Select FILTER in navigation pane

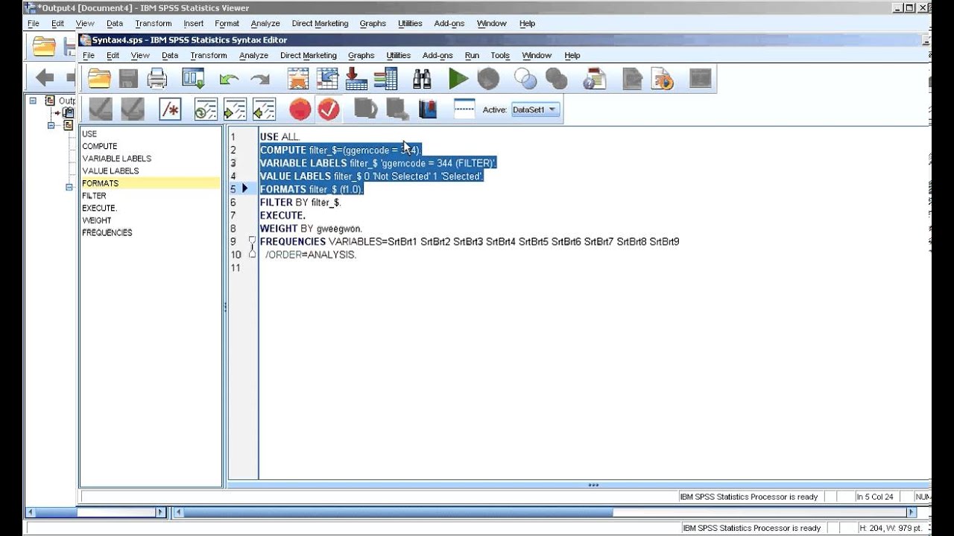(94, 196)
